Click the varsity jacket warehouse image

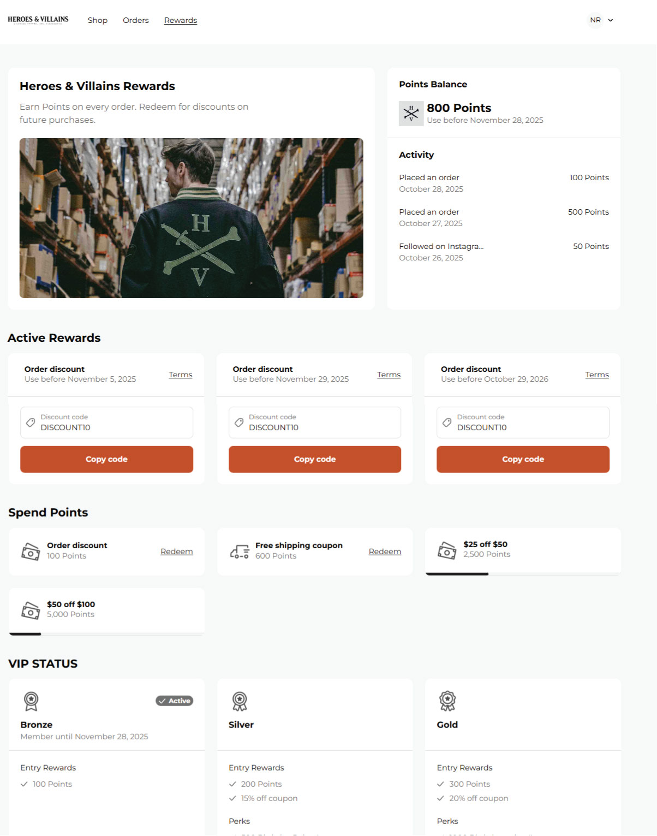pos(192,218)
